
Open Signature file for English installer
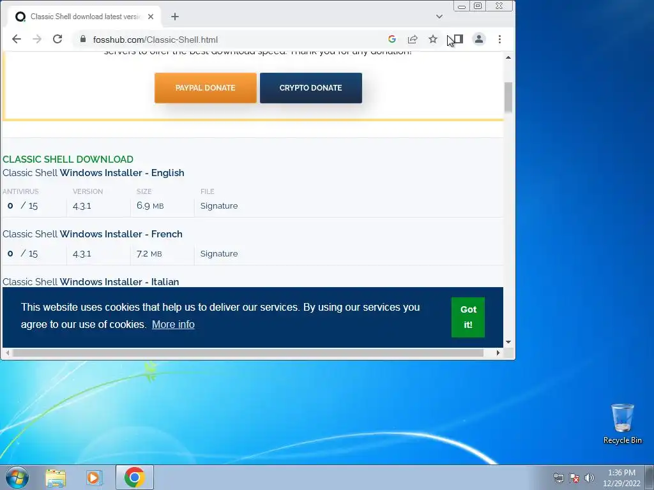(x=219, y=206)
